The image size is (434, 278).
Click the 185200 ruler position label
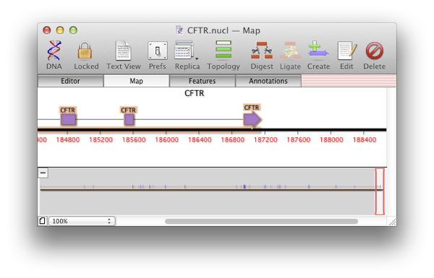(101, 140)
